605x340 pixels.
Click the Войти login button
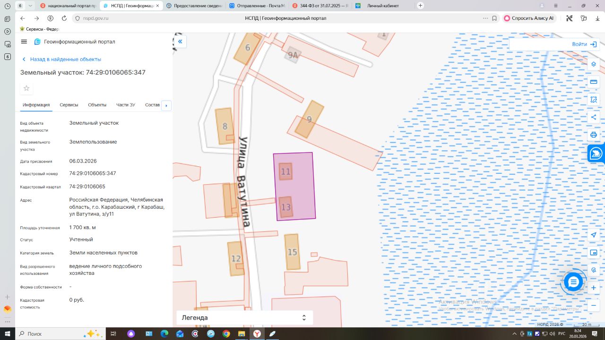pyautogui.click(x=584, y=44)
